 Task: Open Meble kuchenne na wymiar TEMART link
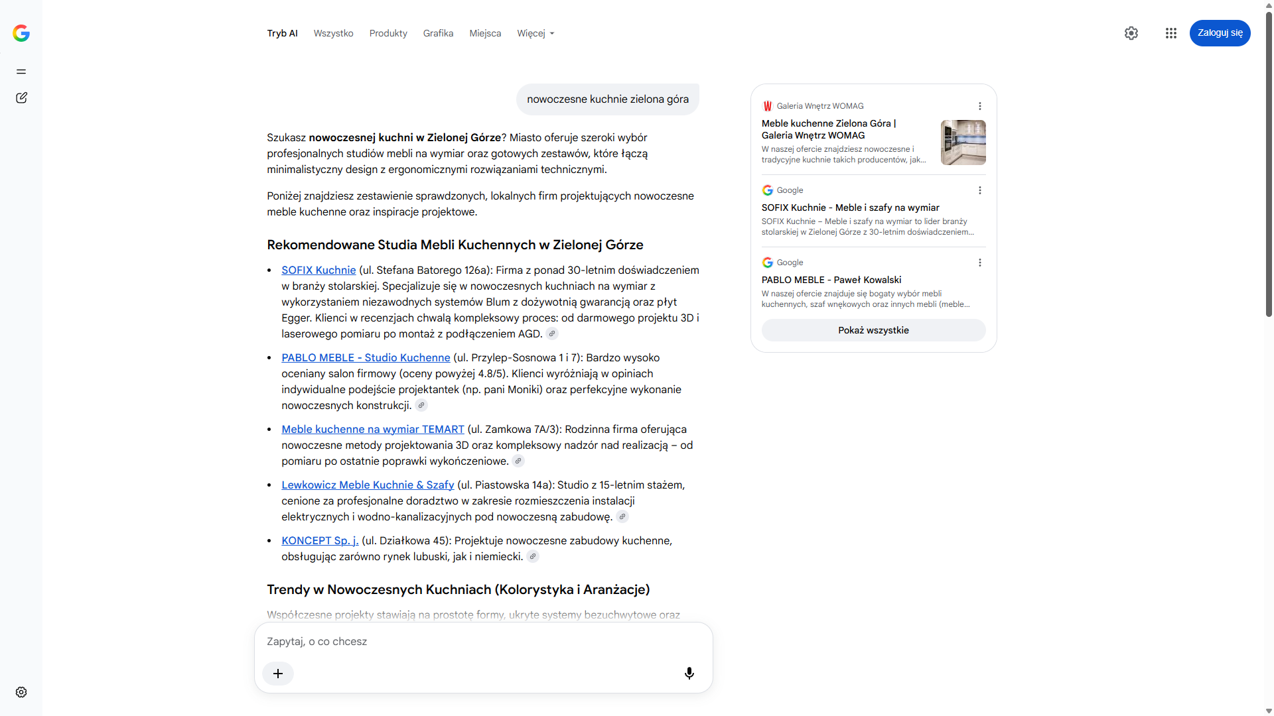(373, 430)
